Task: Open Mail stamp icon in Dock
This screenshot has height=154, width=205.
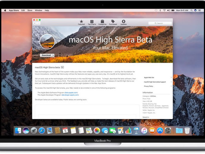Action: point(50,131)
